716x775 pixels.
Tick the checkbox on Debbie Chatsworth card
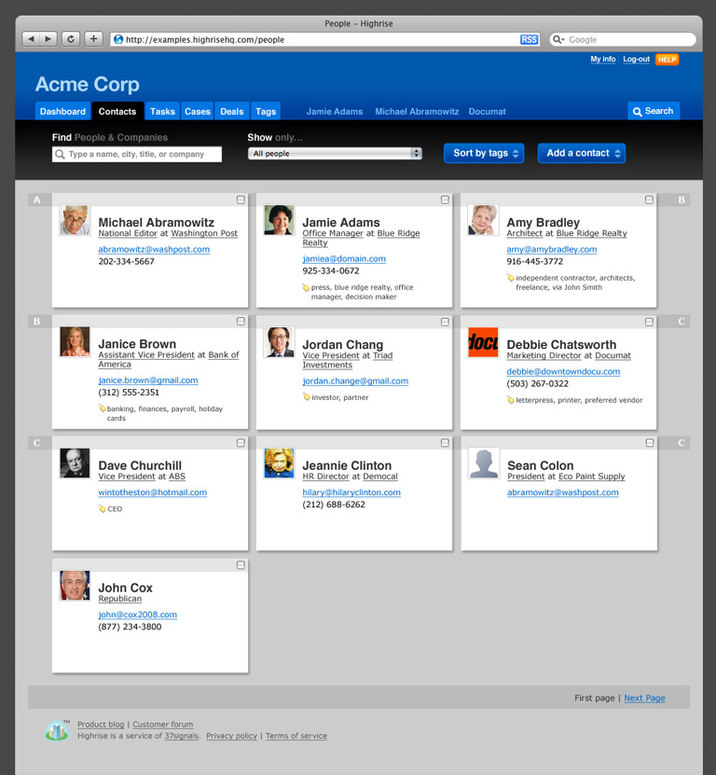[649, 322]
